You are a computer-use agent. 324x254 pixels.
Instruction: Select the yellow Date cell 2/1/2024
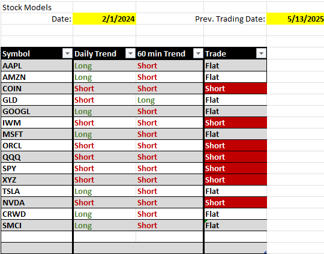click(104, 19)
